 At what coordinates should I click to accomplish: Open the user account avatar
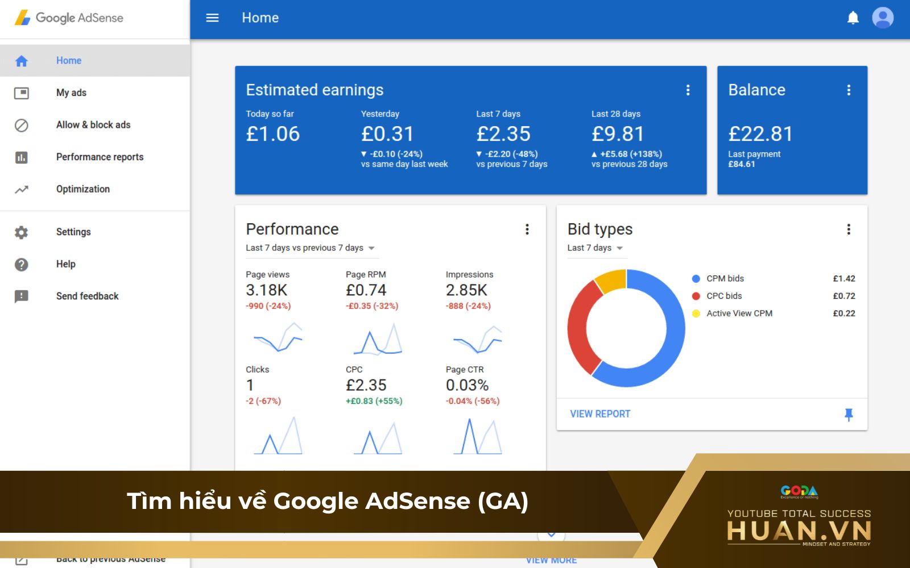(883, 18)
